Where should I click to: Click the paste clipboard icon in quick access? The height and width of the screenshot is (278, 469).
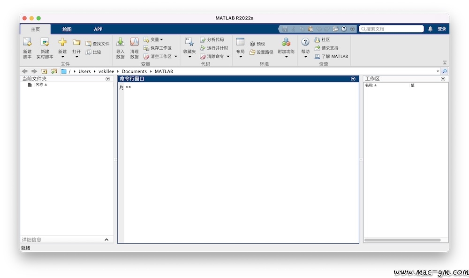point(310,29)
